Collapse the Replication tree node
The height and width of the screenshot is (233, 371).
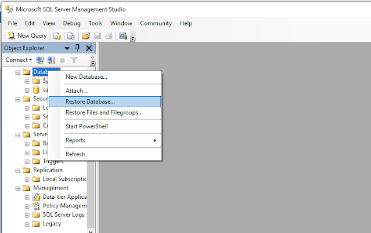(x=17, y=170)
